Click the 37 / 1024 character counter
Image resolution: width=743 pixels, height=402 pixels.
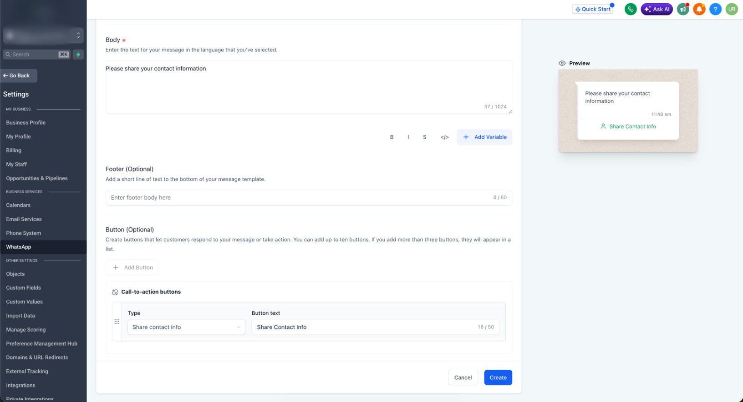point(495,107)
